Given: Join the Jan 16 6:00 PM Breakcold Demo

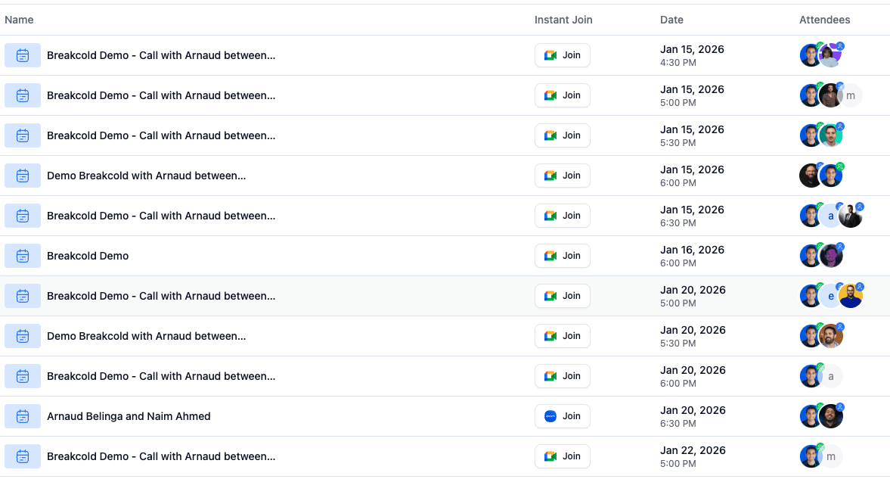Looking at the screenshot, I should click(562, 256).
